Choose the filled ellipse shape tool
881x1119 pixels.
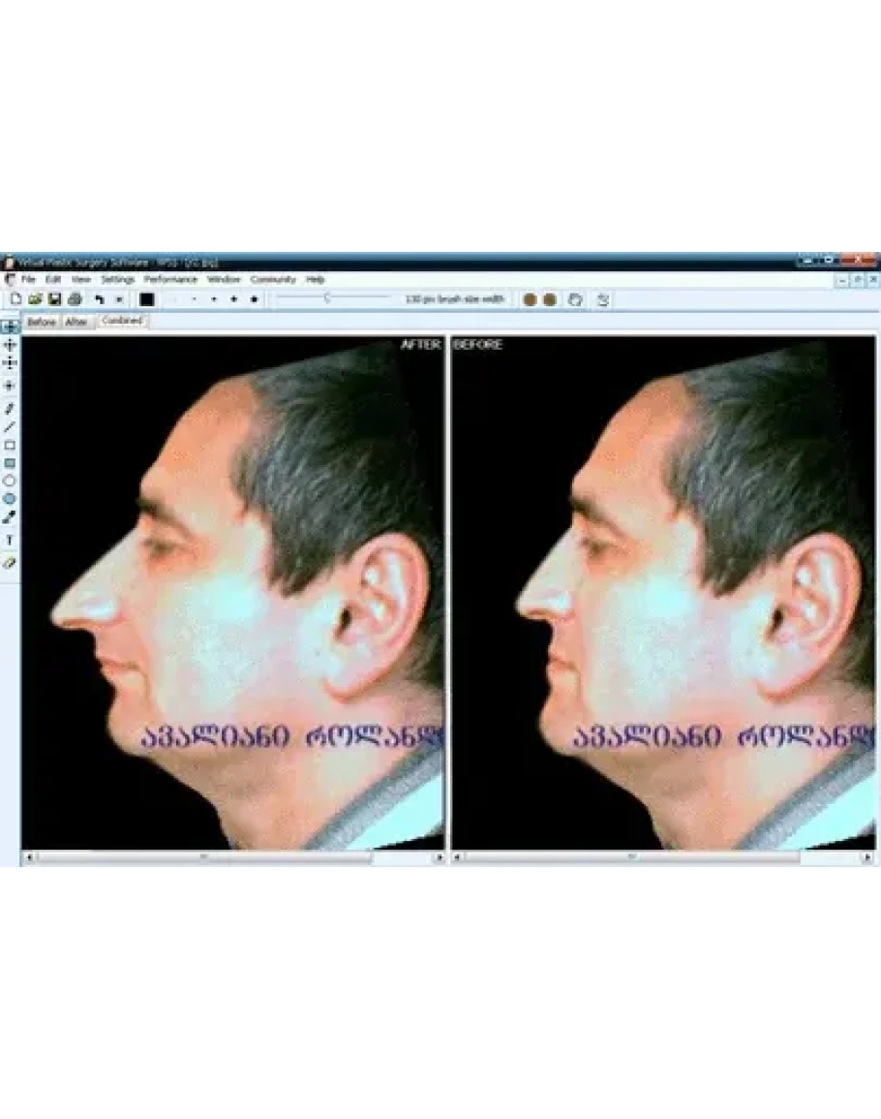(10, 499)
